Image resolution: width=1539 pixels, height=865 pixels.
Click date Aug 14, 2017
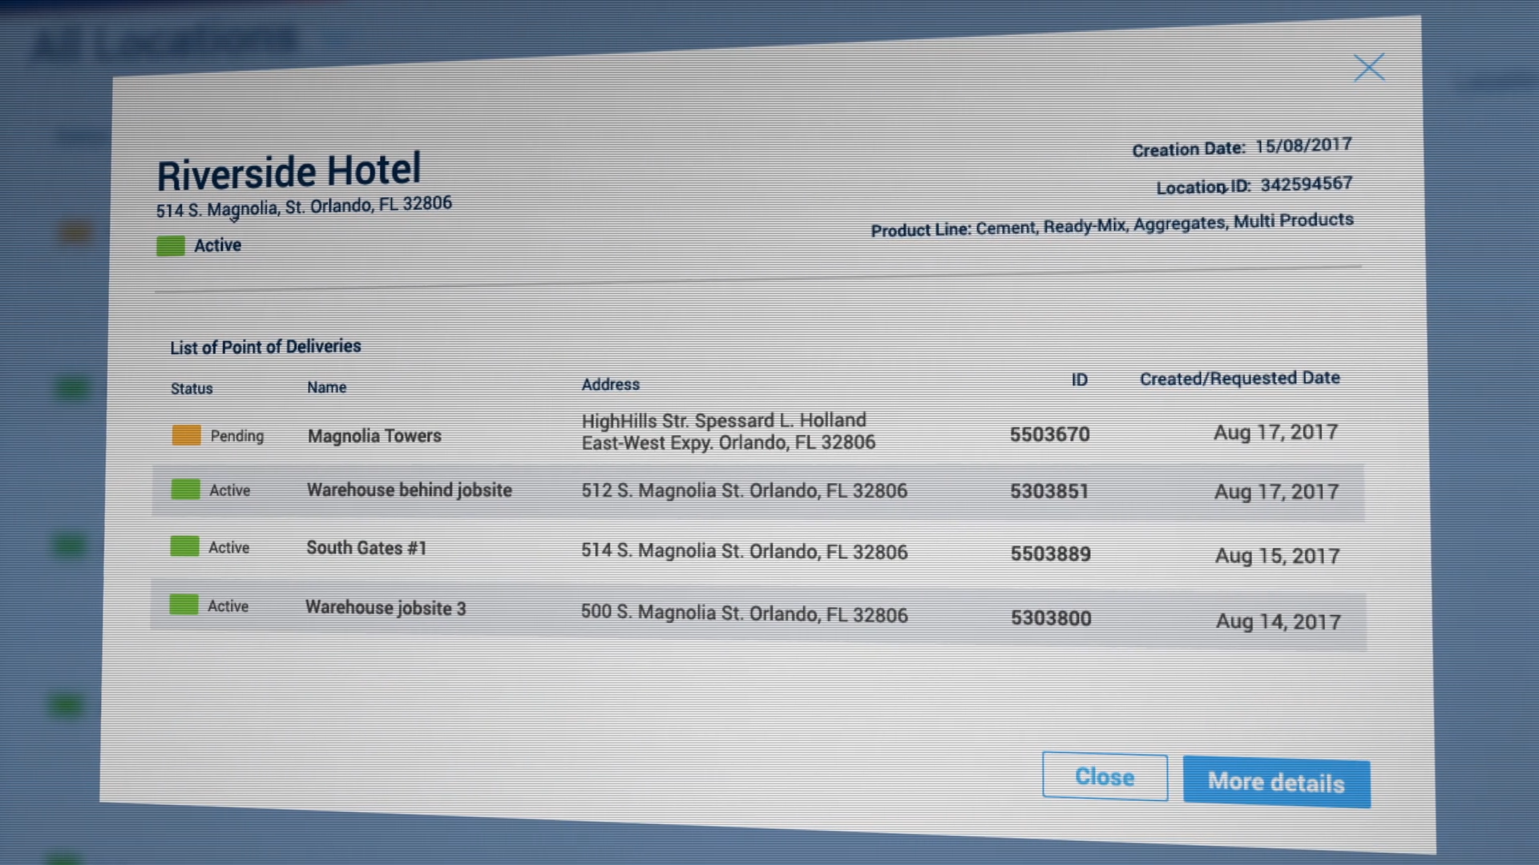1278,622
